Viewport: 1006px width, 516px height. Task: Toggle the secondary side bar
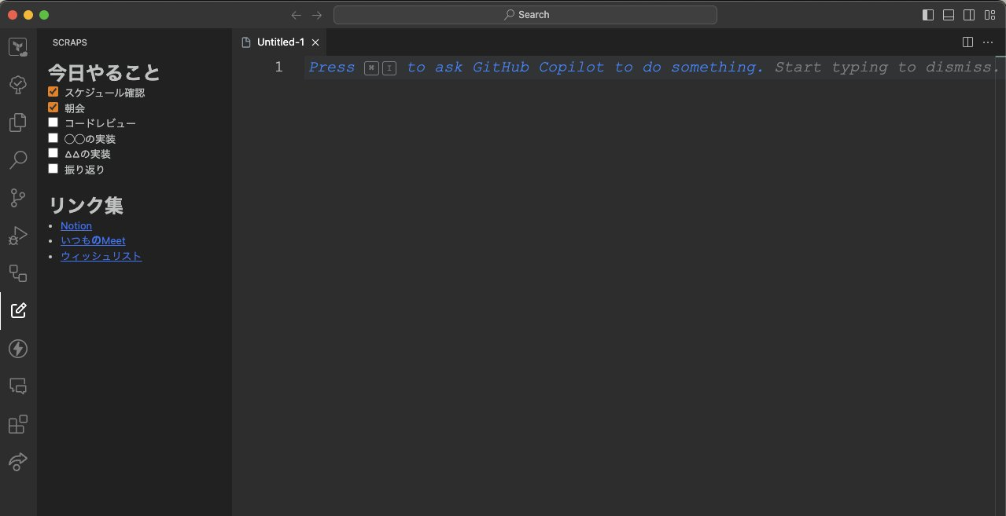pos(969,14)
